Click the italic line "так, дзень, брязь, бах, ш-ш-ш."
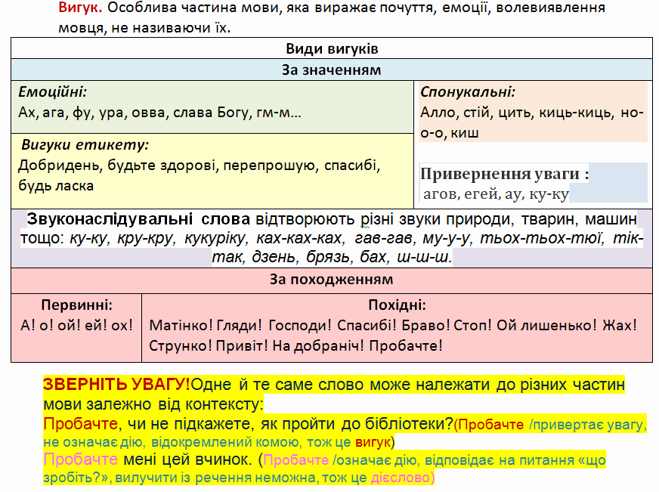 (332, 257)
